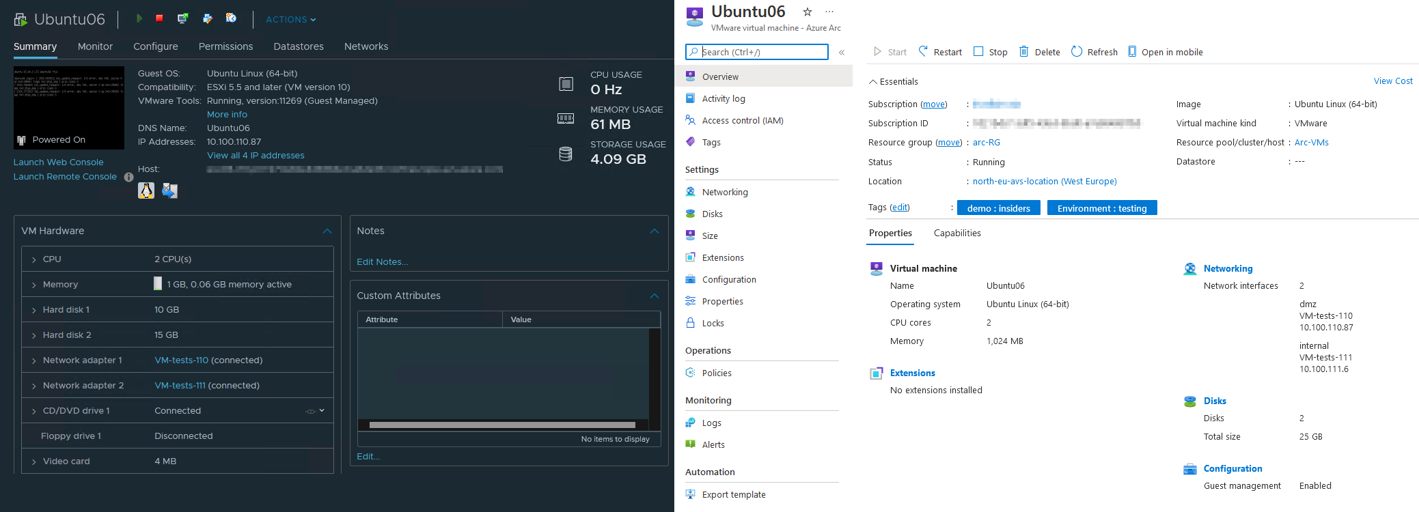Open Export template under Automation
Screen dimensions: 1419x512
pos(734,495)
